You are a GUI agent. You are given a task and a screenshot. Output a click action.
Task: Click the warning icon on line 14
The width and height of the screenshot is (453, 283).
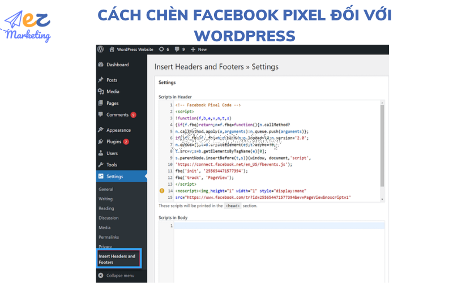(x=162, y=191)
